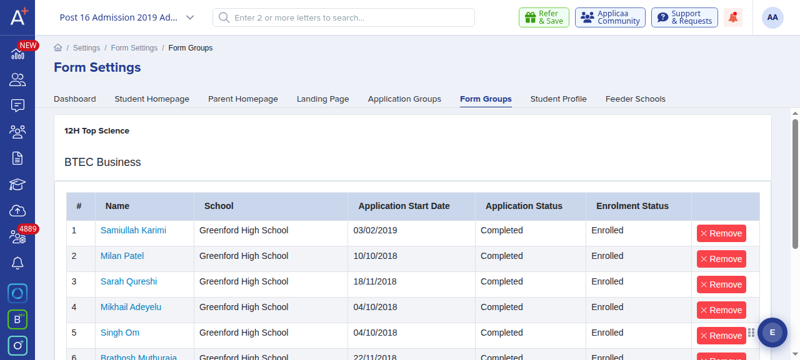Click the home icon in breadcrumb
Screen dimensions: 800x360
(x=58, y=47)
